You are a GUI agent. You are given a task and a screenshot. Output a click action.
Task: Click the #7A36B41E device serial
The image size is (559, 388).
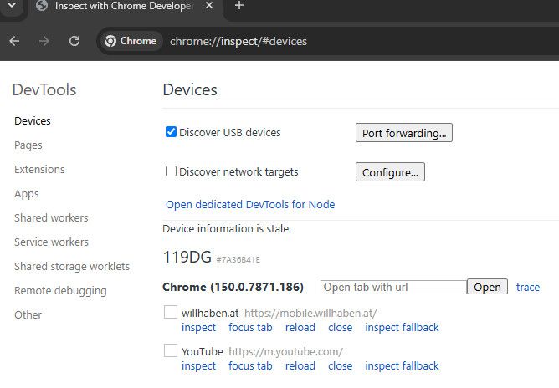(x=238, y=260)
